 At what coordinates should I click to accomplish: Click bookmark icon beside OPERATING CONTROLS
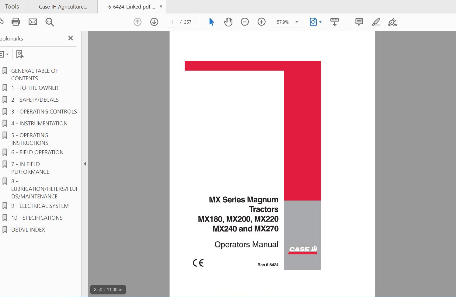click(x=5, y=112)
